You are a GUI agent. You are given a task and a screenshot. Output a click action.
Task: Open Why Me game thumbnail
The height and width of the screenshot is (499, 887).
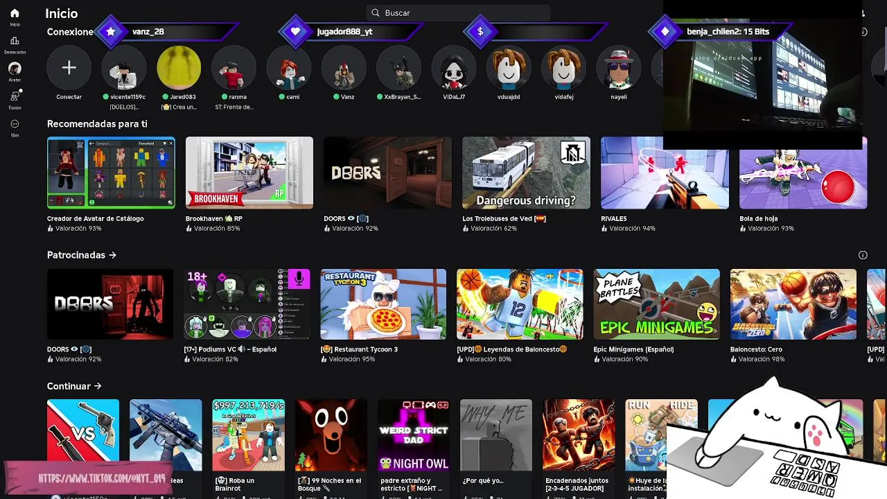click(496, 435)
